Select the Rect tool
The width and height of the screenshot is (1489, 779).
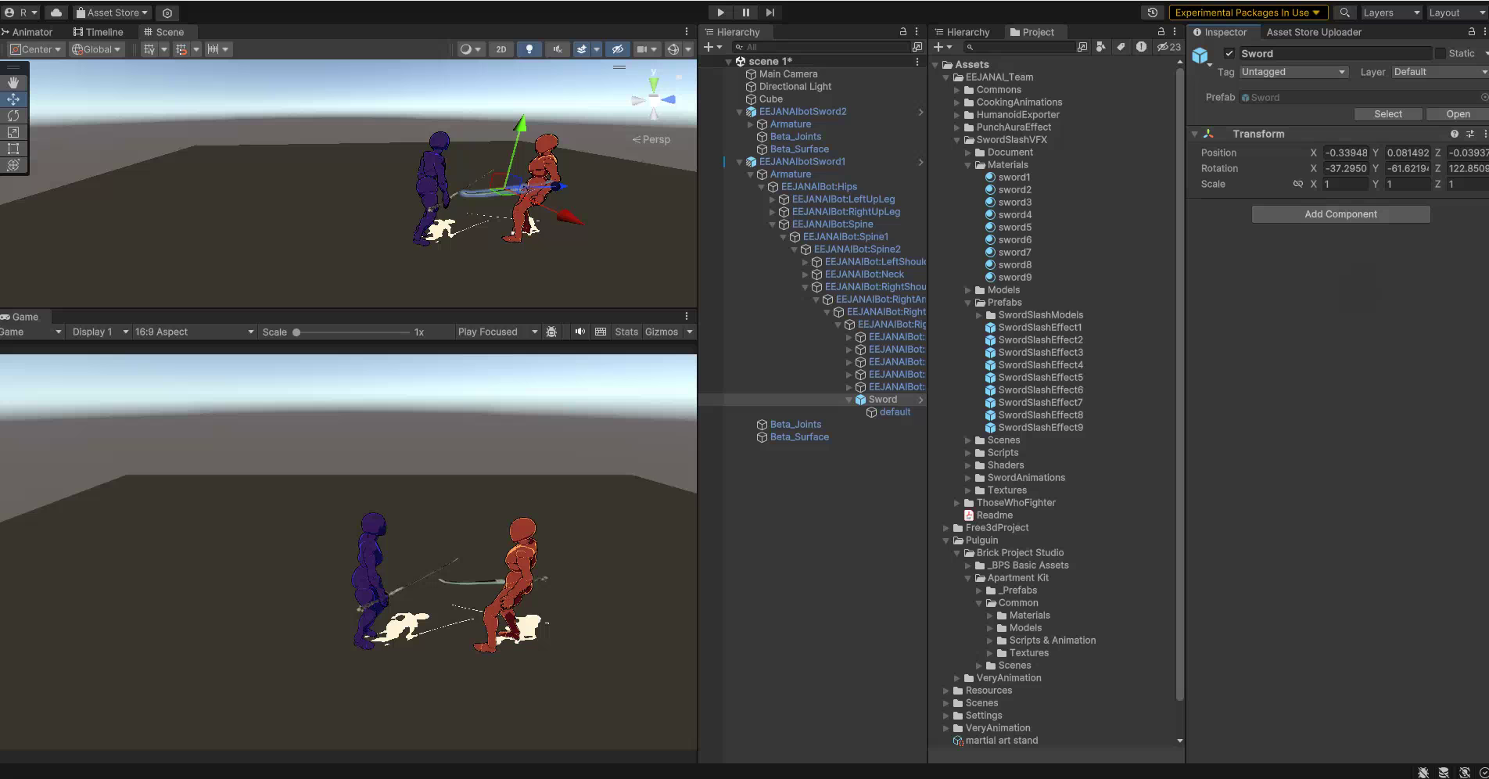point(13,149)
